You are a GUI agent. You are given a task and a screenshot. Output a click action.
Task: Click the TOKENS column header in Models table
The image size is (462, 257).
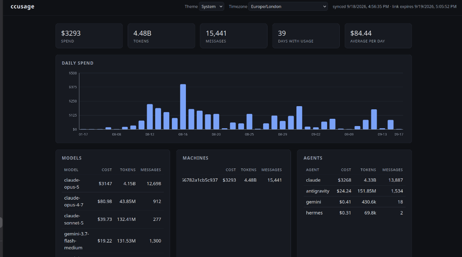[128, 170]
